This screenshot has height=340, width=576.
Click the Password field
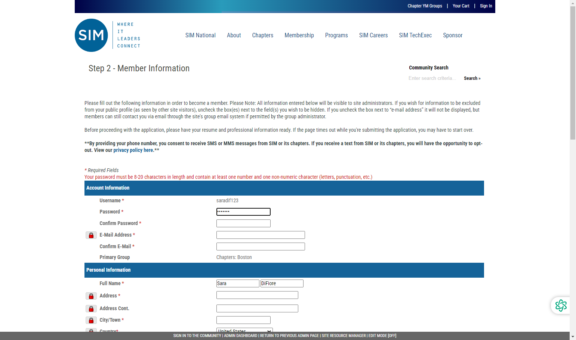[x=243, y=212]
